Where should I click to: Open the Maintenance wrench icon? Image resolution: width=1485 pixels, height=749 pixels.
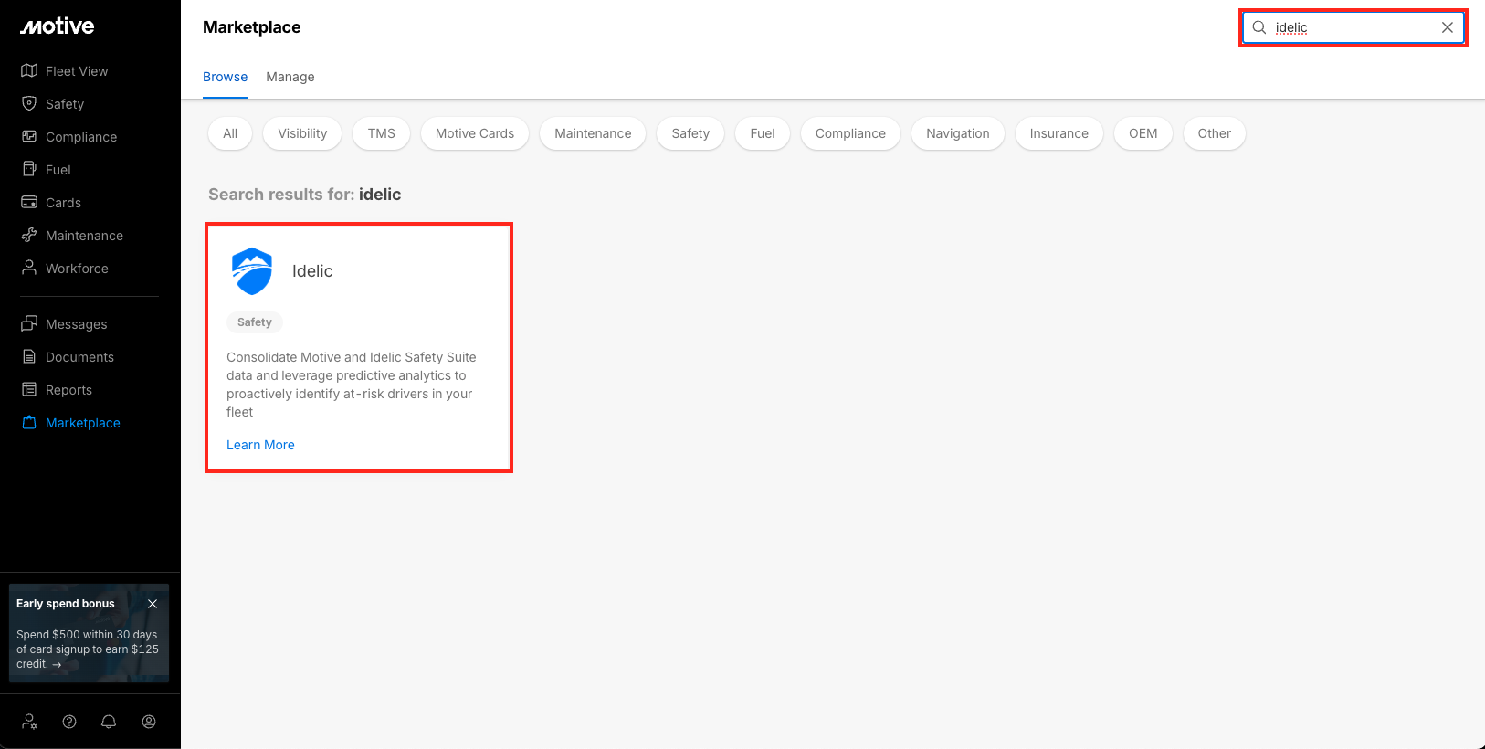pyautogui.click(x=29, y=236)
